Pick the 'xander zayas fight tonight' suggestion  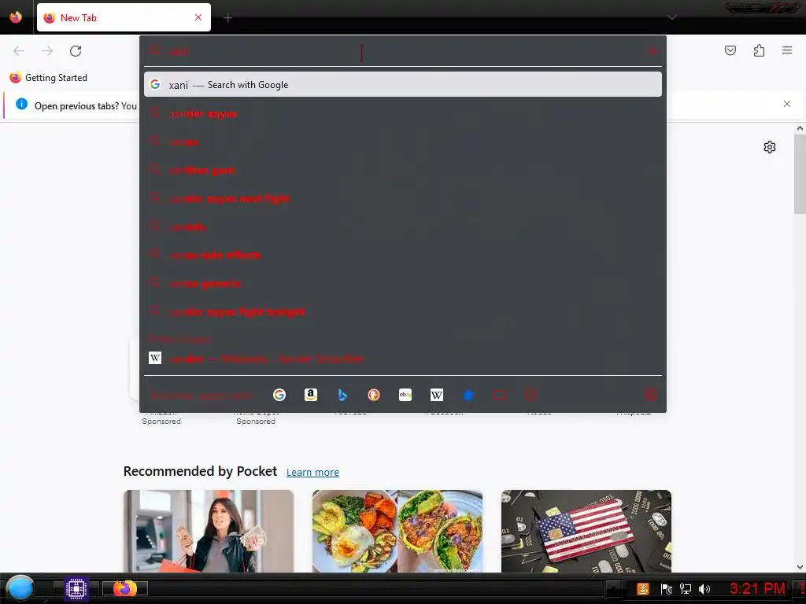(402, 311)
